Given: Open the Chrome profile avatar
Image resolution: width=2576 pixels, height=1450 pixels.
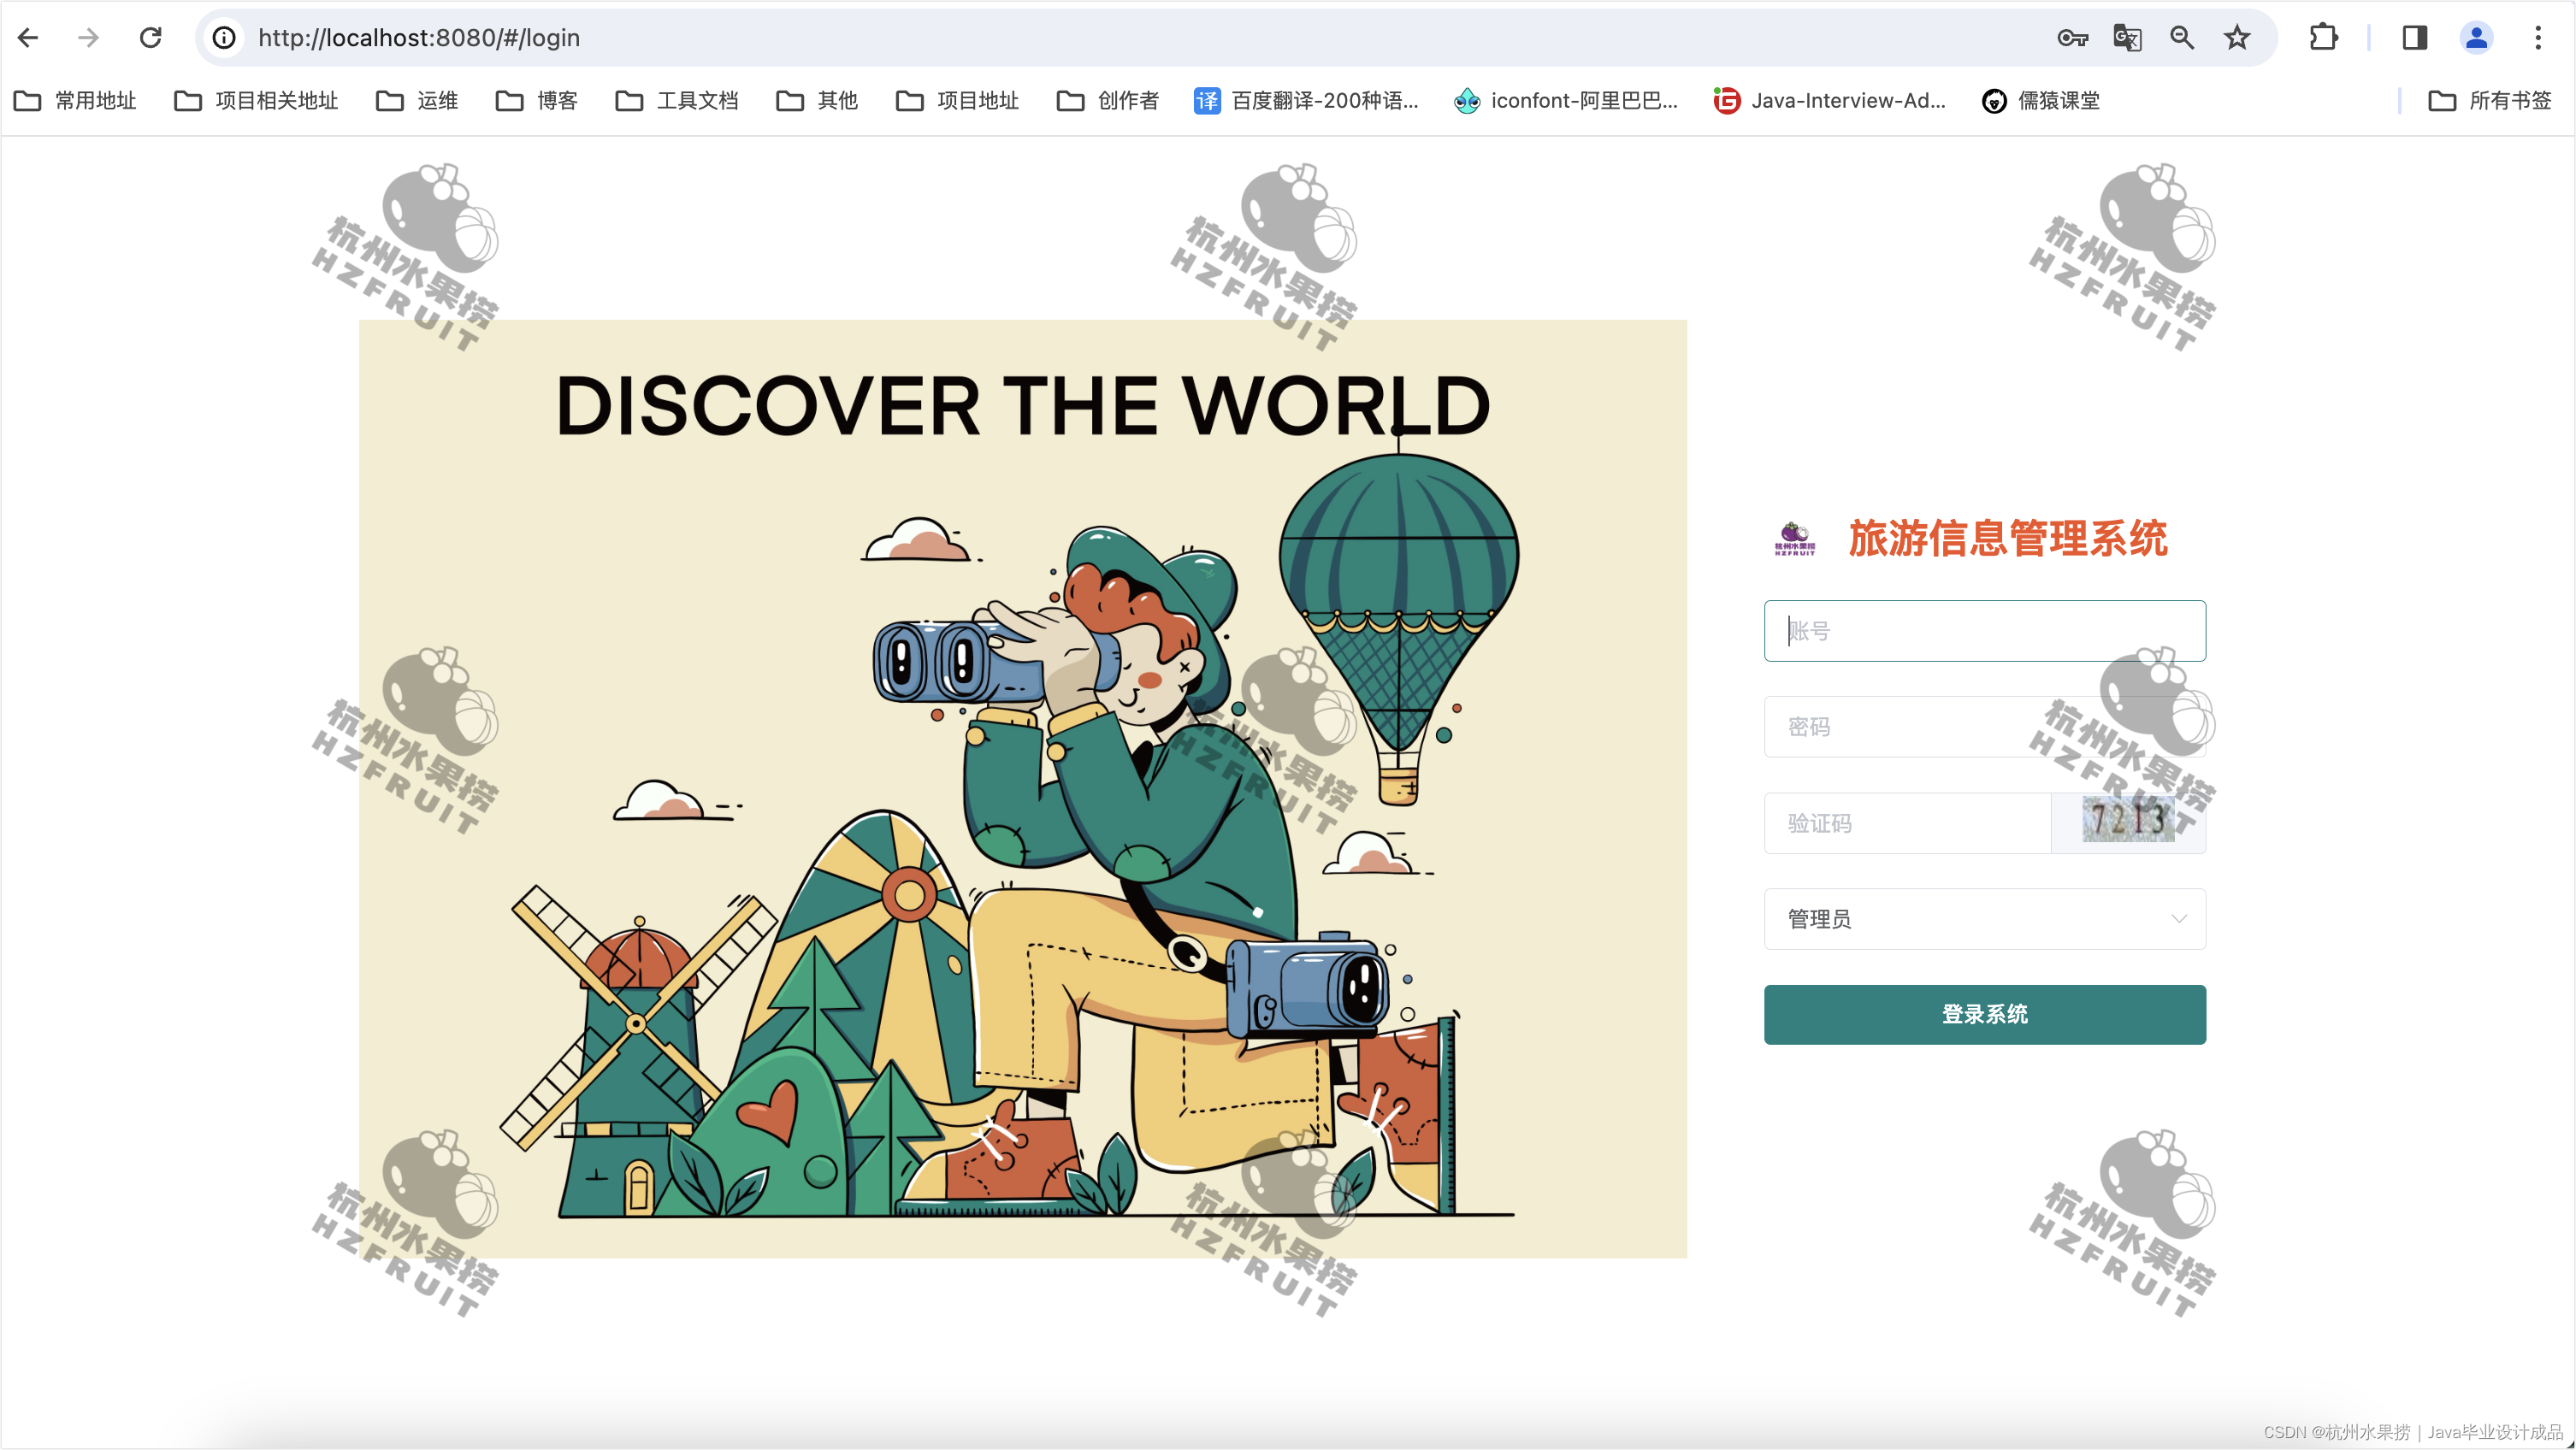Looking at the screenshot, I should click(2476, 38).
